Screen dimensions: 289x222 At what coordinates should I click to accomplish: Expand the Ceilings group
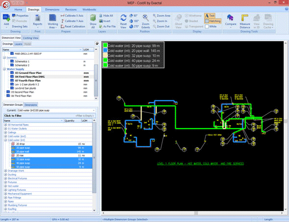(x=5, y=133)
